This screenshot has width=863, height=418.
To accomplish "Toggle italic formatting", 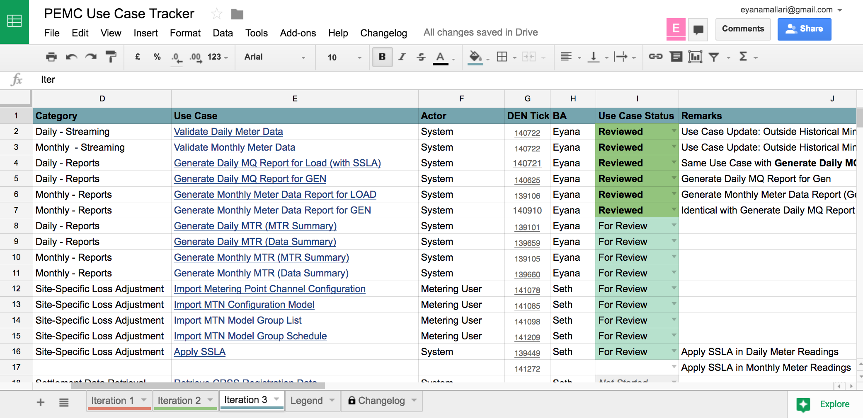I will click(x=402, y=57).
